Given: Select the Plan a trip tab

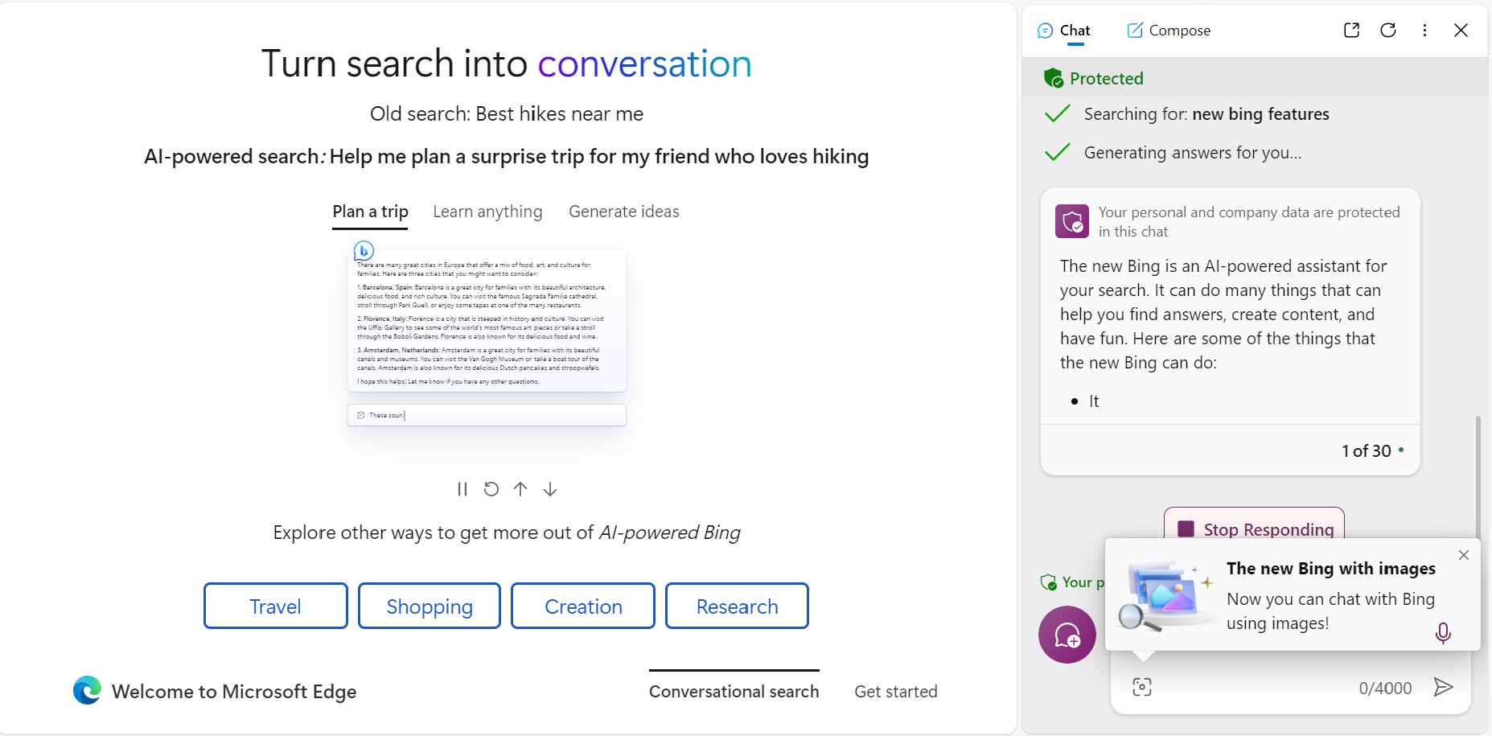Looking at the screenshot, I should click(x=370, y=212).
